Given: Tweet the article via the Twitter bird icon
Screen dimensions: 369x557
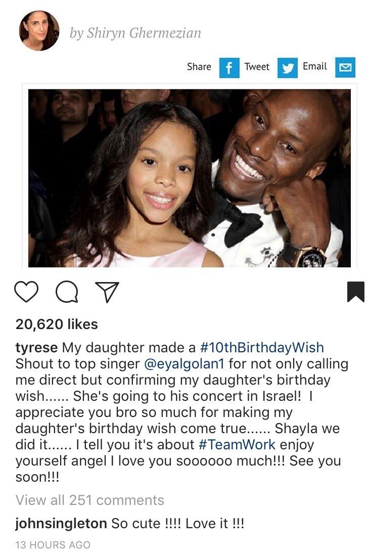Looking at the screenshot, I should [x=287, y=68].
